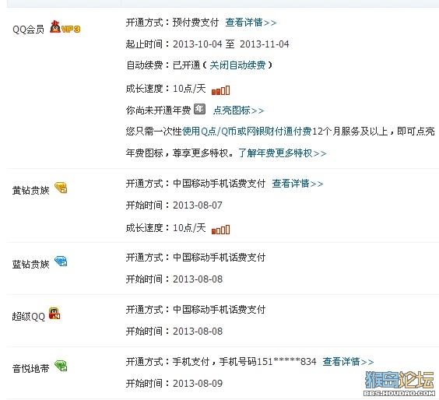Turn off auto renewal via 关闭自动续费

point(237,65)
